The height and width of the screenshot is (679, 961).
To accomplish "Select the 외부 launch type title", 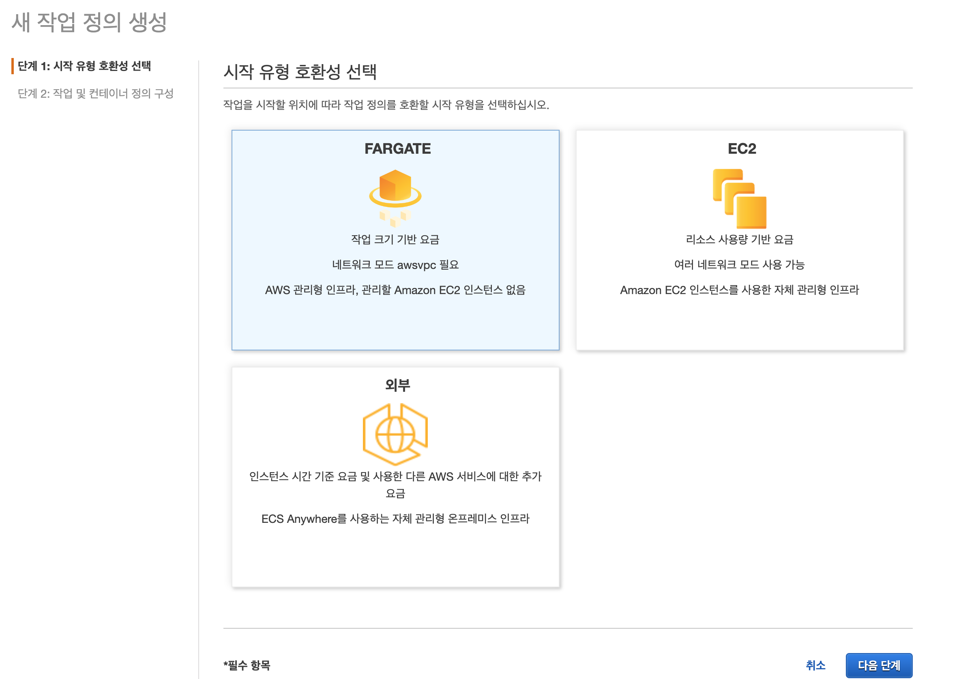I will (397, 385).
